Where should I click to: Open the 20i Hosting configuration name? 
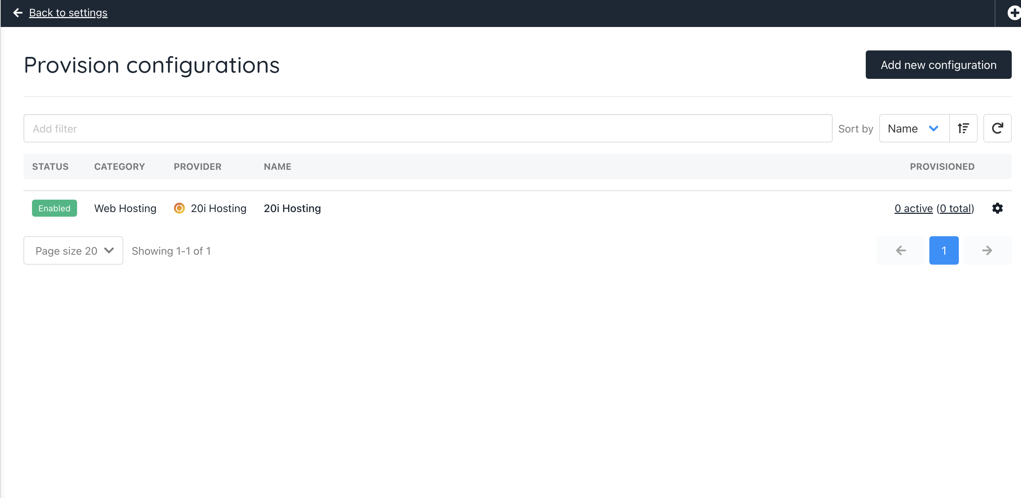click(292, 209)
